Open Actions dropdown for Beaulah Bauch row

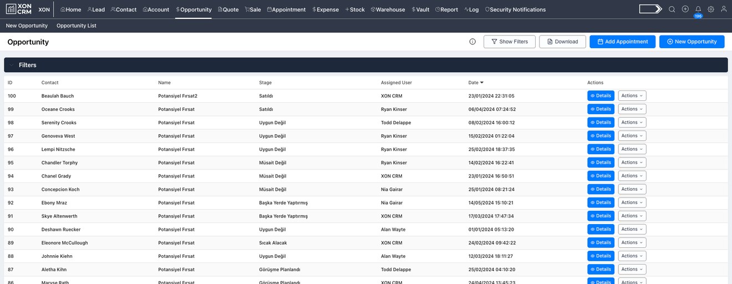point(632,96)
